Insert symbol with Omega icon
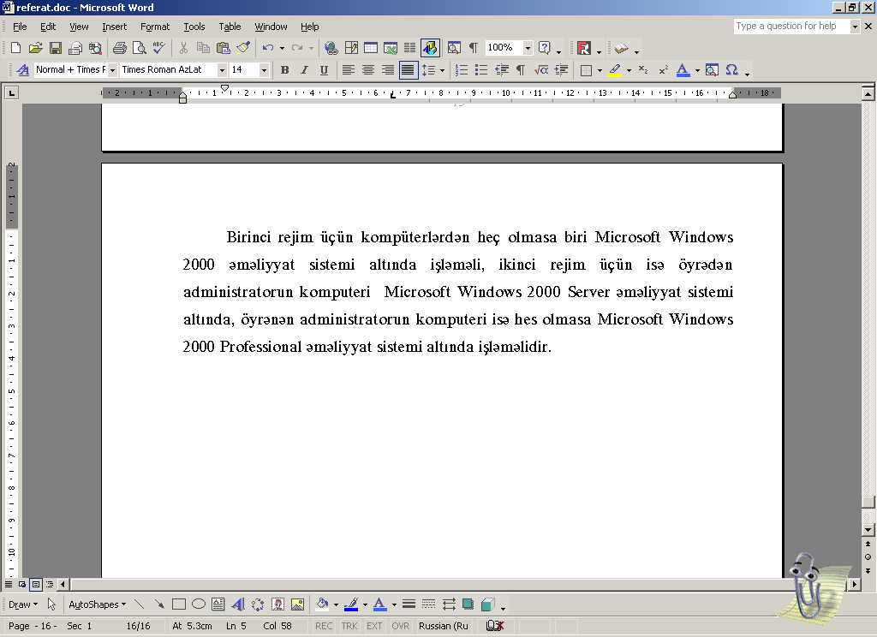Screen dimensions: 877x637 coord(731,70)
